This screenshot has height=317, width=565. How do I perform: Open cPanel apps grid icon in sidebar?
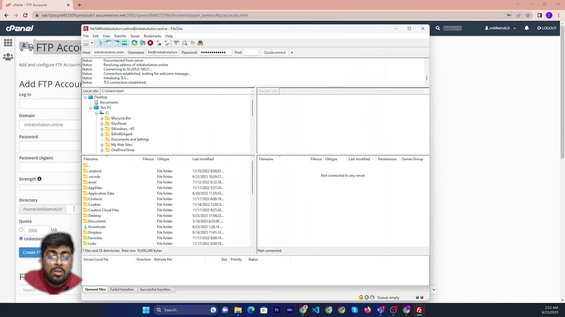coord(8,43)
